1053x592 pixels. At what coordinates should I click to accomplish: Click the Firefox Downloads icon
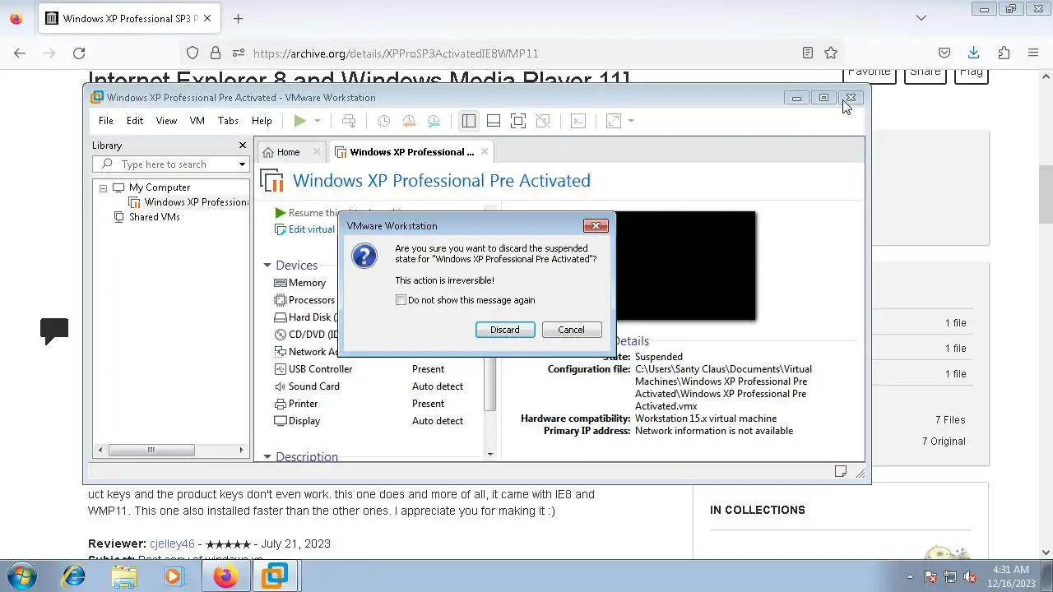[974, 53]
